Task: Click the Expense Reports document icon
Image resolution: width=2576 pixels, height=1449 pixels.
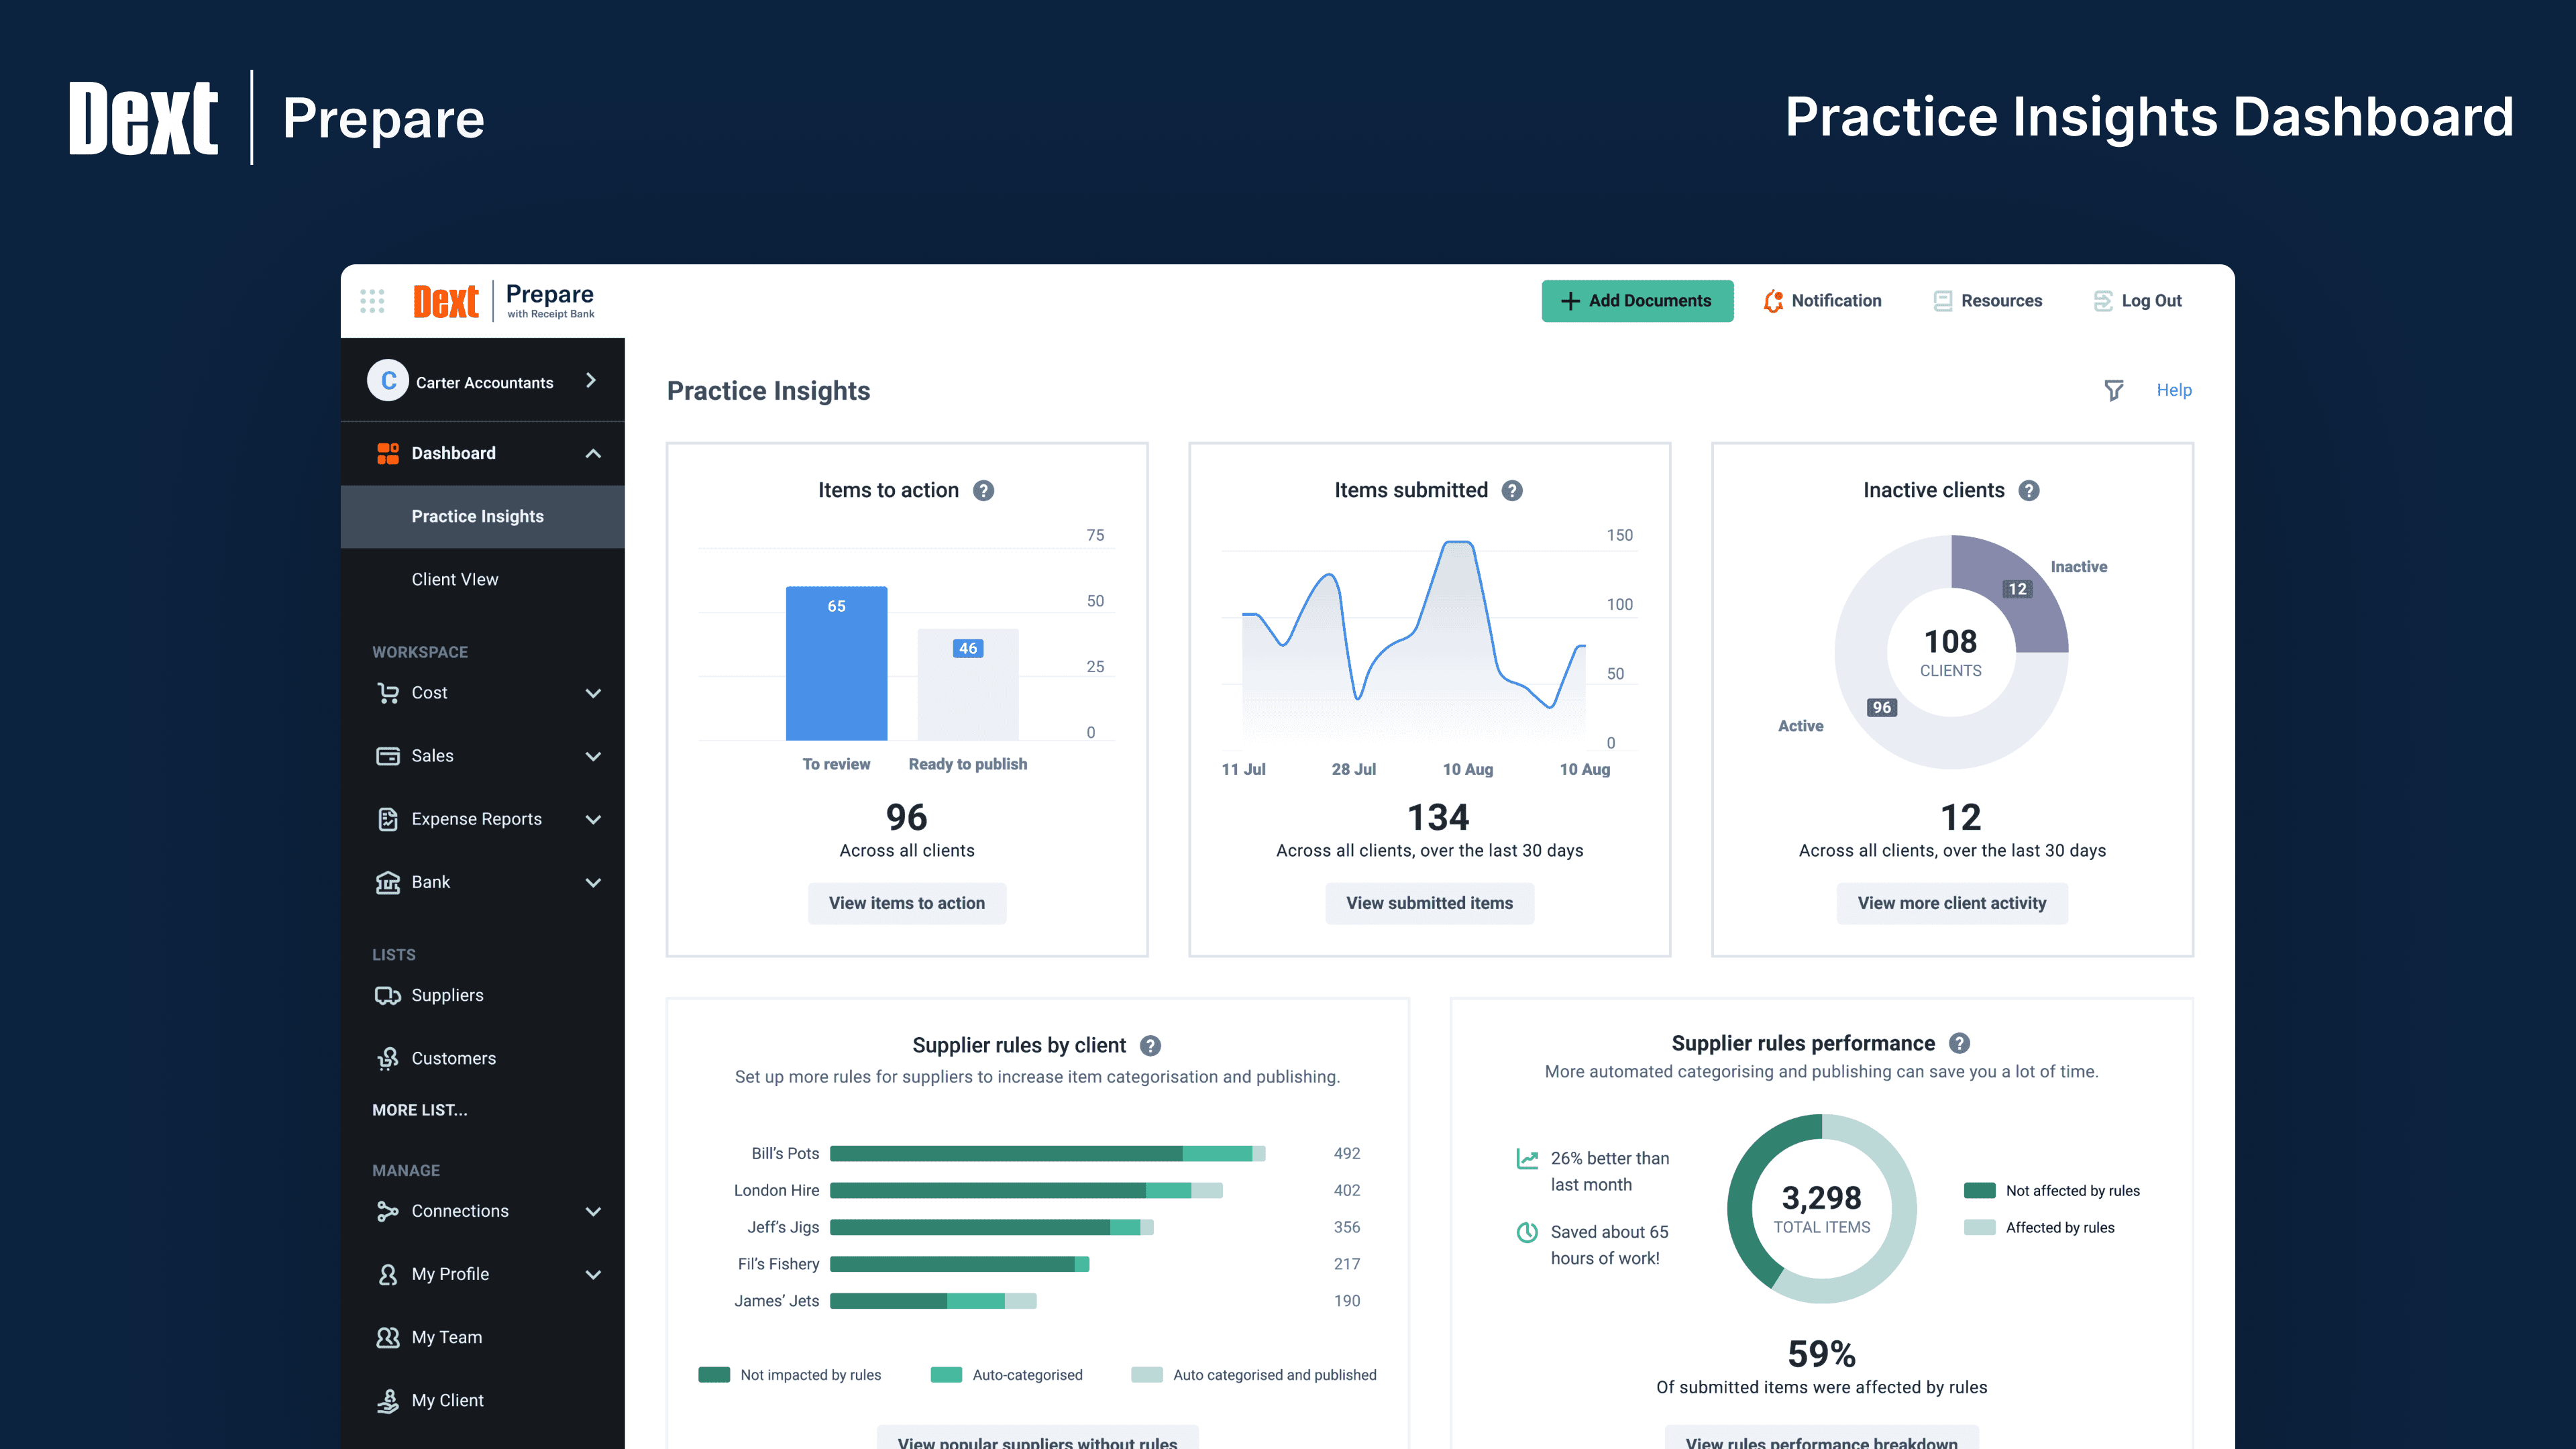Action: click(388, 819)
